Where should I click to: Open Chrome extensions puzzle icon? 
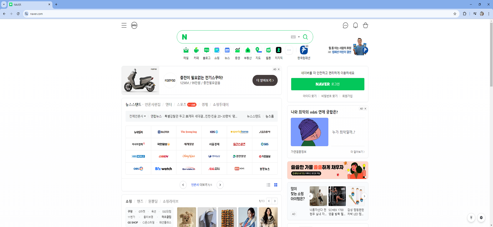point(465,14)
